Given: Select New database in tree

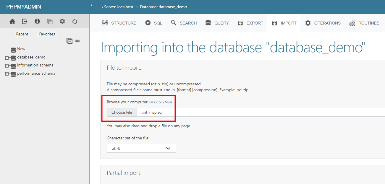Looking at the screenshot, I should [x=21, y=49].
